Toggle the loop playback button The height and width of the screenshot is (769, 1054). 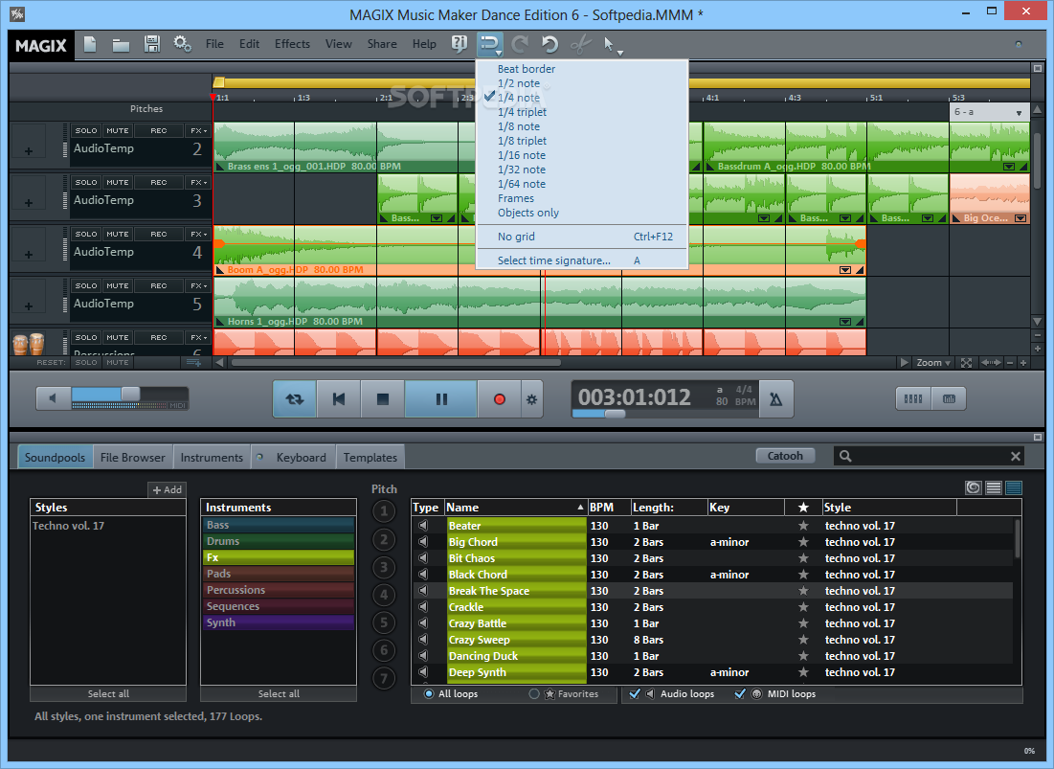[295, 399]
